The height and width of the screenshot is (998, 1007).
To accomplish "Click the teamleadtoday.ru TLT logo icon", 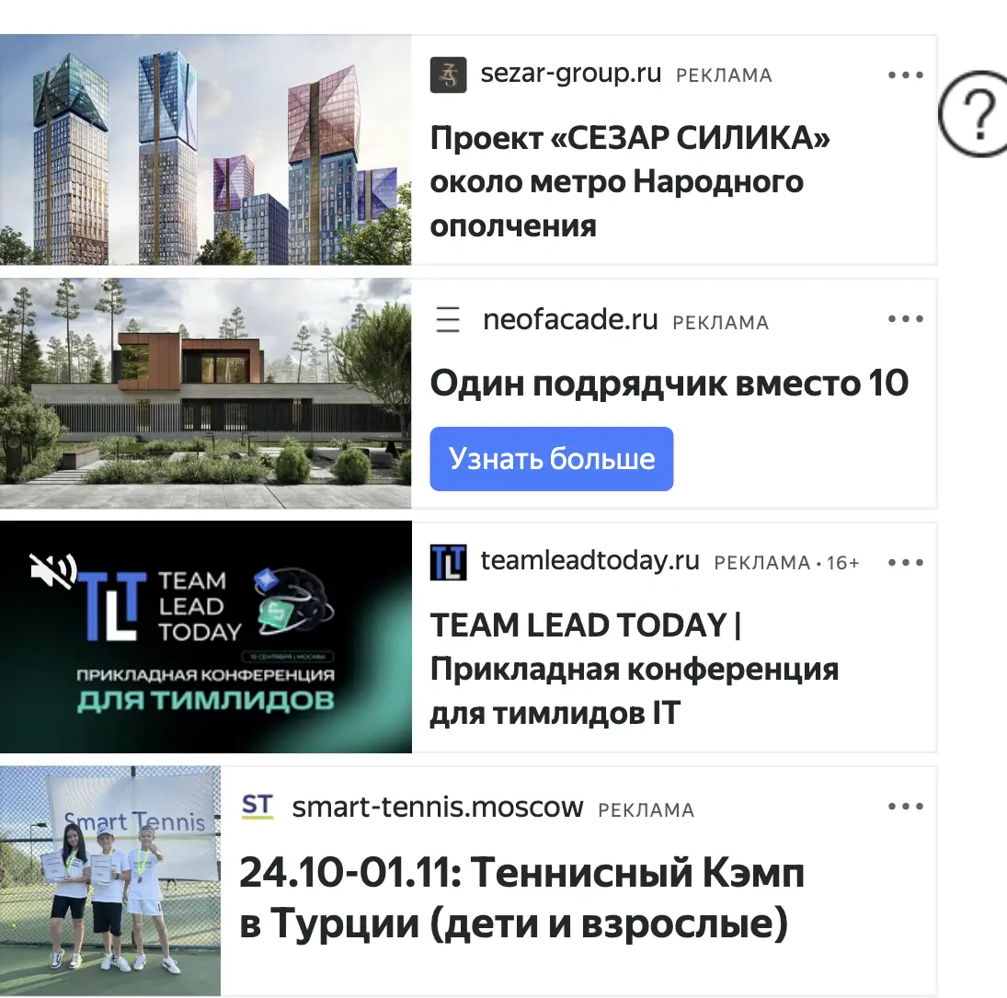I will pyautogui.click(x=448, y=563).
